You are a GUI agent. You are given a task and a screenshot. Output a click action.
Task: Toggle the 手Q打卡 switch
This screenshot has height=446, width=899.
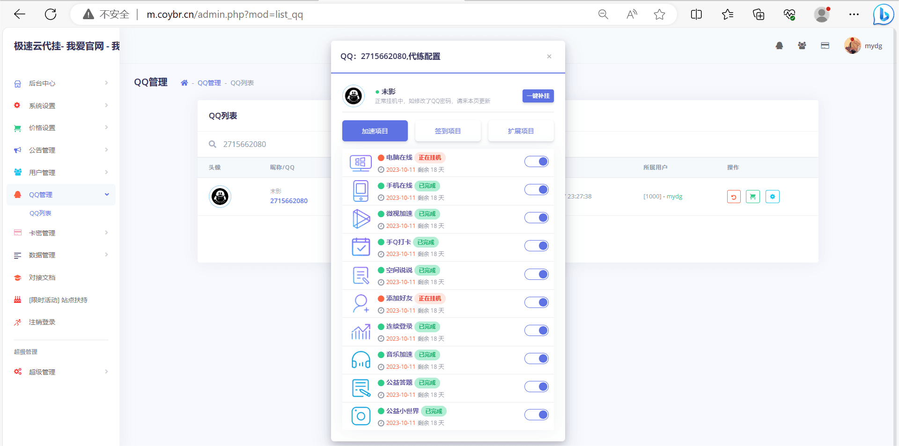point(537,246)
